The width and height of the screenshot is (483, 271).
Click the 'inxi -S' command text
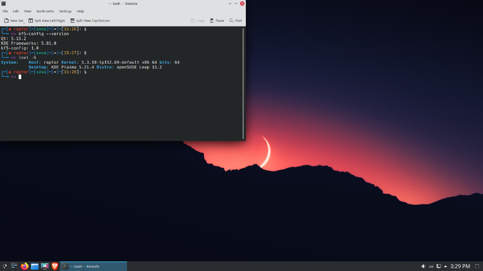click(28, 58)
